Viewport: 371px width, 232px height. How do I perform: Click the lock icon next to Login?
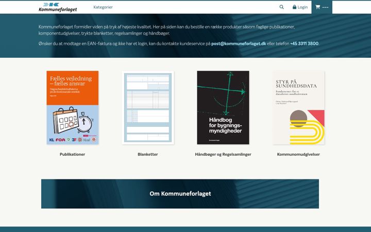[x=294, y=7]
